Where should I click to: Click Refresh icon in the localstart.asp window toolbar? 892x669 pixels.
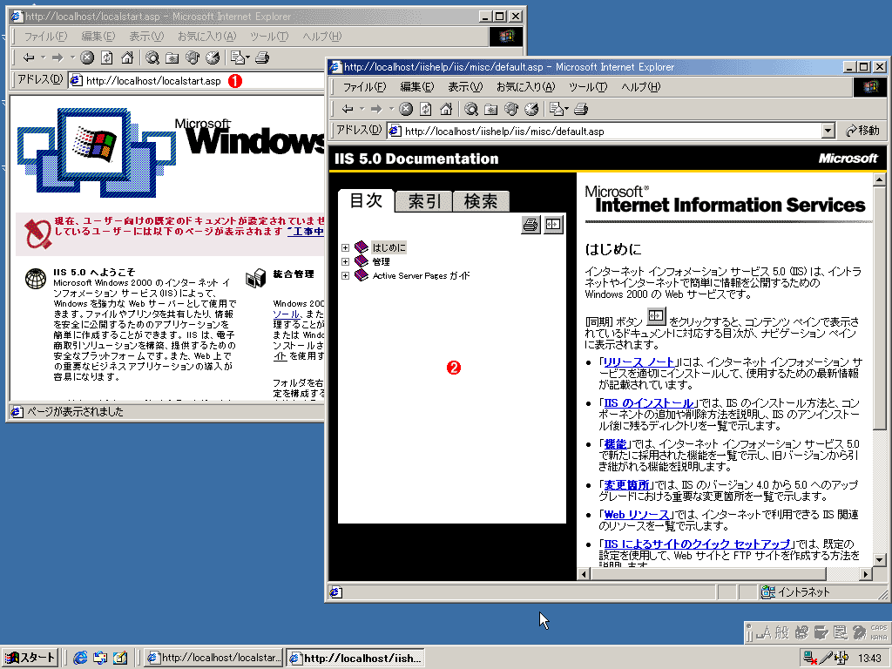tap(107, 57)
